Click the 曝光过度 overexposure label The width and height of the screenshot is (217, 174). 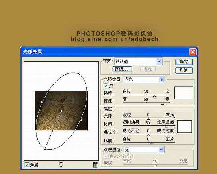click(165, 131)
